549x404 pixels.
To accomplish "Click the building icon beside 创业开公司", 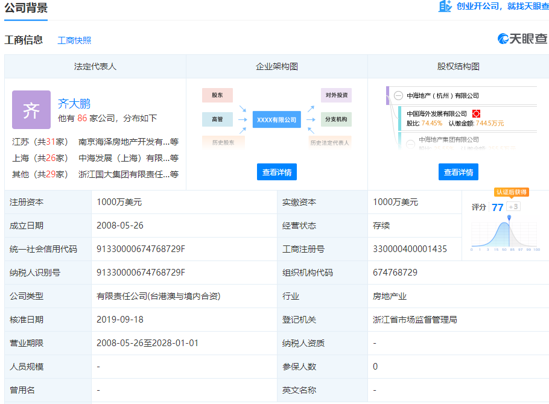I will [x=445, y=6].
